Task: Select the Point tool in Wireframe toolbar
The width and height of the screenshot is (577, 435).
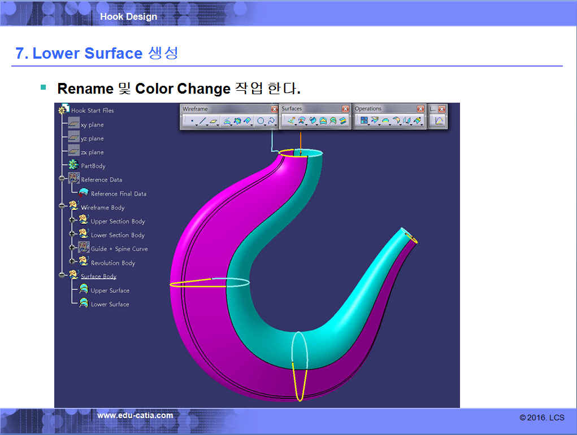Action: 192,121
